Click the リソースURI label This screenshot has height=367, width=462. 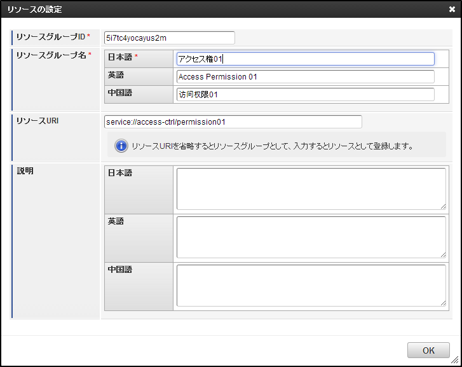(37, 120)
